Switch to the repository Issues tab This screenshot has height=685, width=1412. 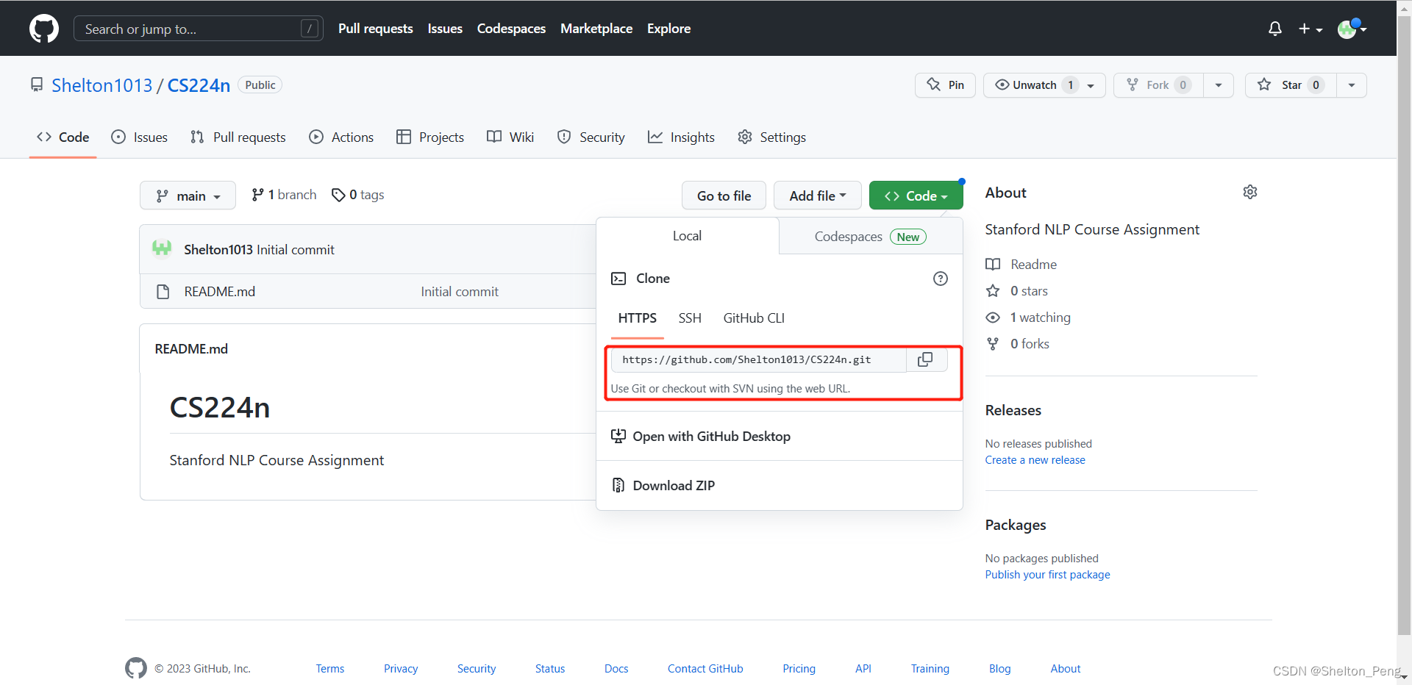pos(139,137)
